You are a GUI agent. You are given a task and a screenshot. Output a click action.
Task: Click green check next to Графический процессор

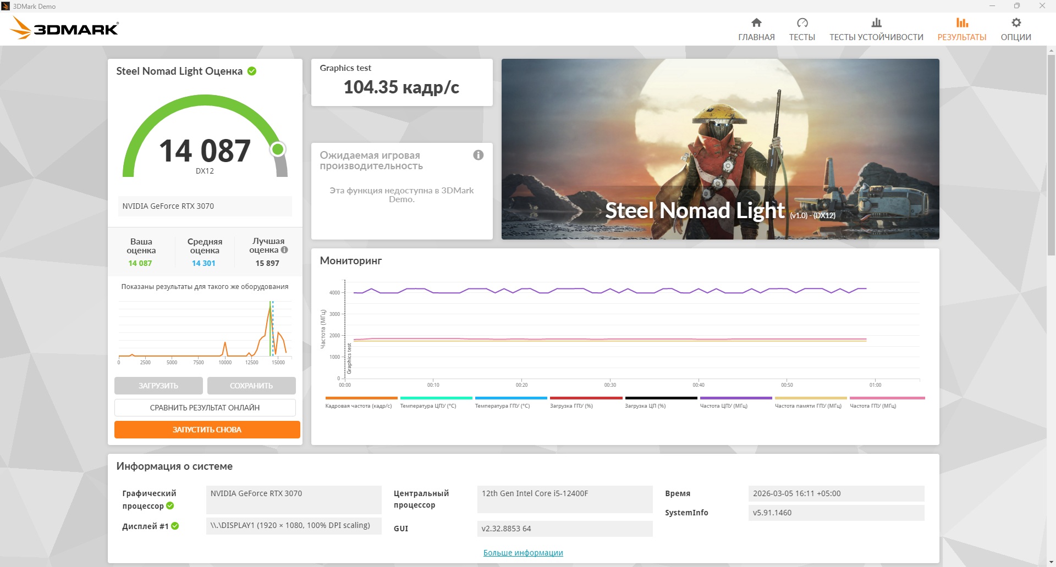[170, 505]
